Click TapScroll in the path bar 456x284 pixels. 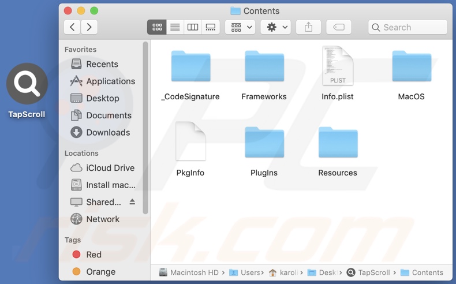[368, 272]
